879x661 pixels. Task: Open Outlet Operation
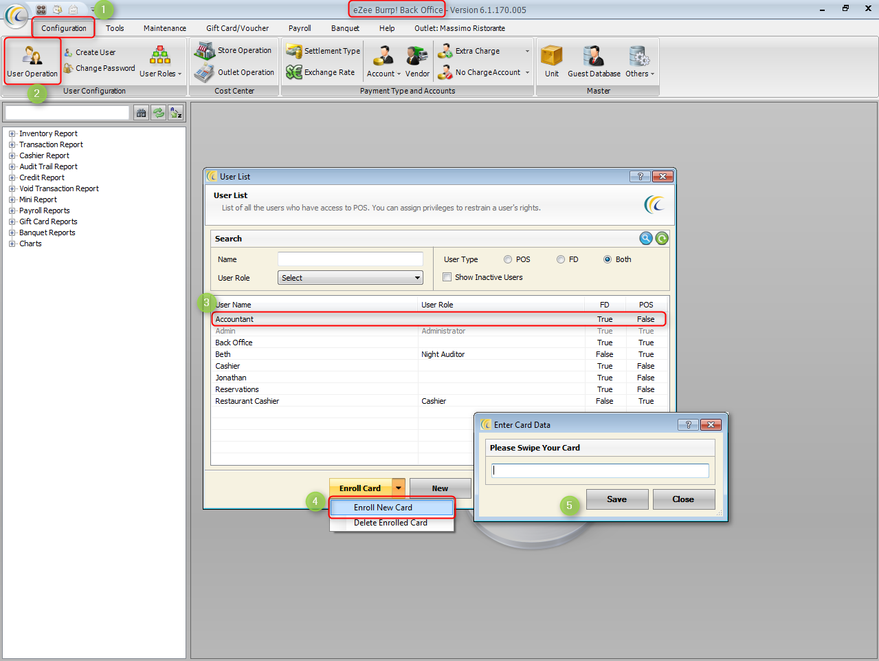[x=234, y=72]
